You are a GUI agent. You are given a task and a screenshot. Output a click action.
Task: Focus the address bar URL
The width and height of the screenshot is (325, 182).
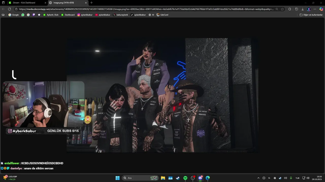pos(146,9)
